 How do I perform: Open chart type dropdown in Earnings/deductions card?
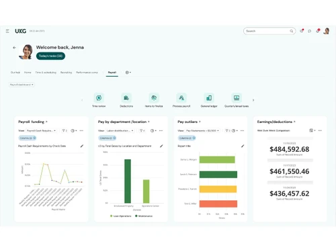coord(312,130)
